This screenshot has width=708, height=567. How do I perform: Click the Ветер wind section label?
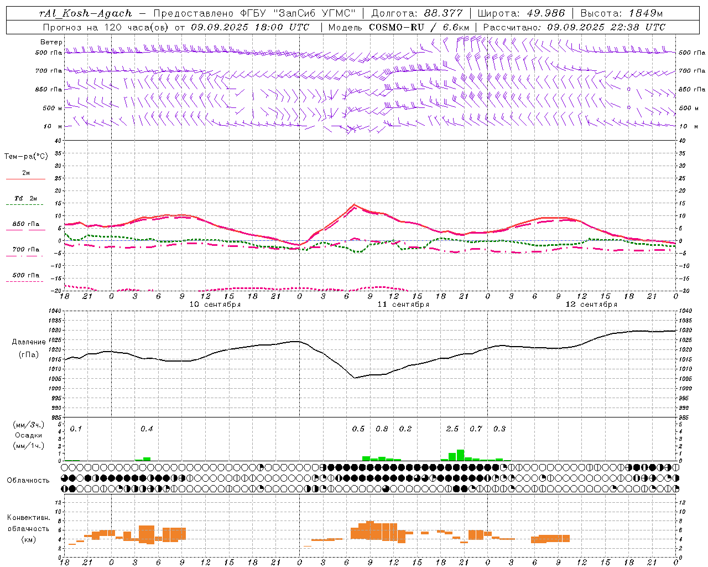[51, 42]
